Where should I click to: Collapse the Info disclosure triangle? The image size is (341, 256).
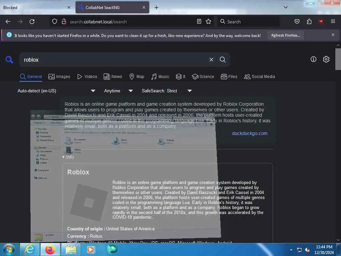pyautogui.click(x=63, y=157)
